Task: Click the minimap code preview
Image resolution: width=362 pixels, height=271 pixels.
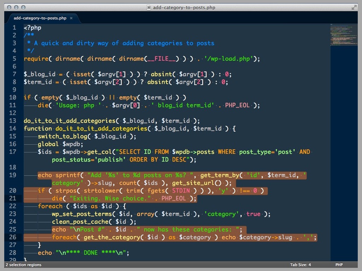Action: [344, 35]
